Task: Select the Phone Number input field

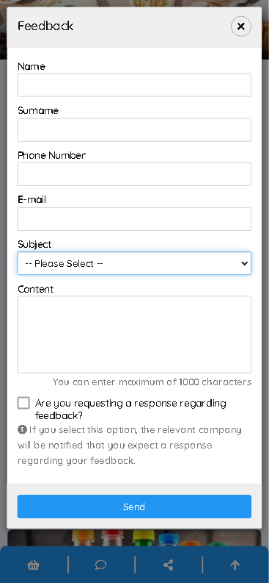Action: click(x=134, y=174)
